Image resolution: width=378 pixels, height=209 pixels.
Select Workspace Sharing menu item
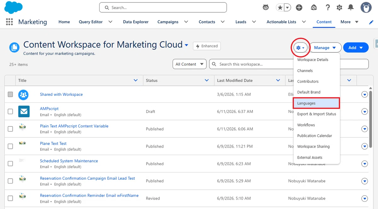click(317, 146)
